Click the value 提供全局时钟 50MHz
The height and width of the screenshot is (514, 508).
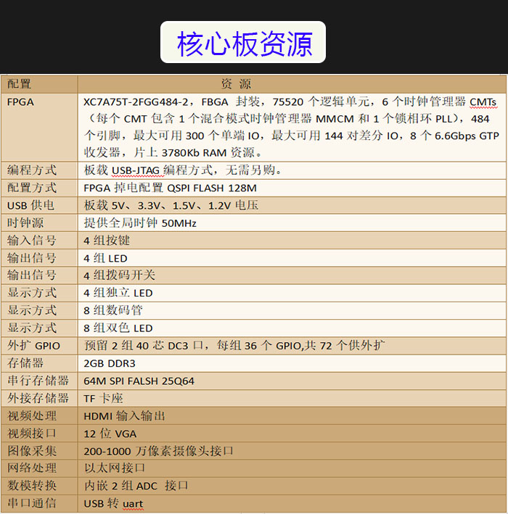[140, 223]
